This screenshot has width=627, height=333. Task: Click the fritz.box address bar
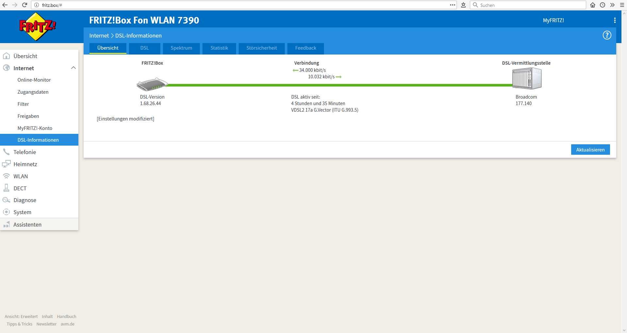click(243, 5)
